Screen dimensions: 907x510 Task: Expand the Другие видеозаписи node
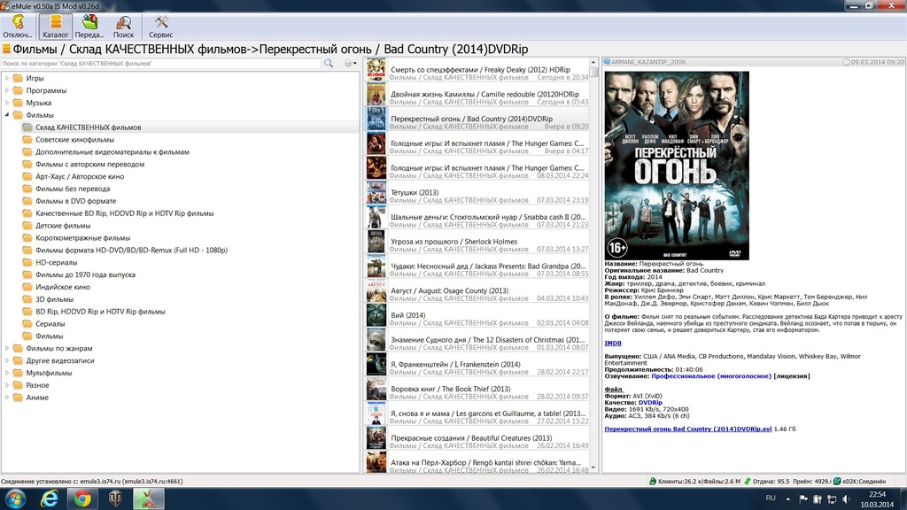pos(7,360)
